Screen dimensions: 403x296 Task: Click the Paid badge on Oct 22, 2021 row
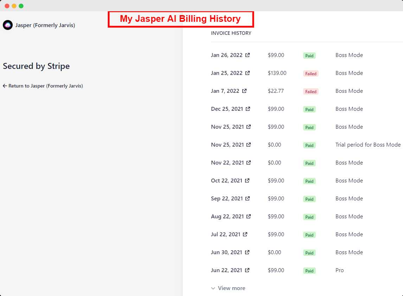click(309, 181)
